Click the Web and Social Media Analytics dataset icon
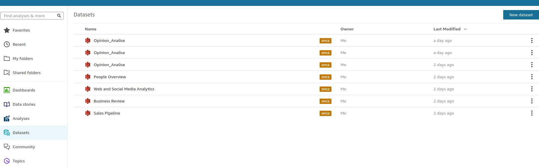 tap(88, 89)
